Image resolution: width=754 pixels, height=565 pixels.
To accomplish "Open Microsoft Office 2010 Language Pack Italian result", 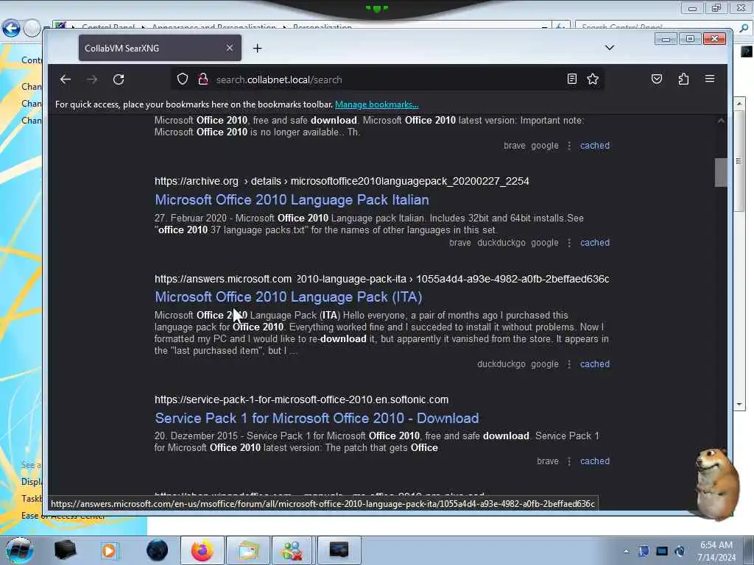I will coord(292,199).
